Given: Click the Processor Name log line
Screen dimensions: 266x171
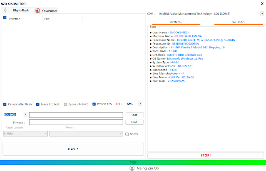Looking at the screenshot, I should 193,40.
